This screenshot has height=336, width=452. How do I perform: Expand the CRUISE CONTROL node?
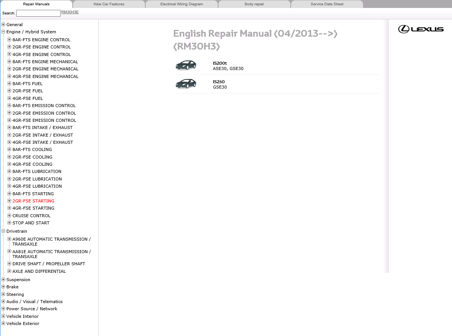pyautogui.click(x=9, y=216)
